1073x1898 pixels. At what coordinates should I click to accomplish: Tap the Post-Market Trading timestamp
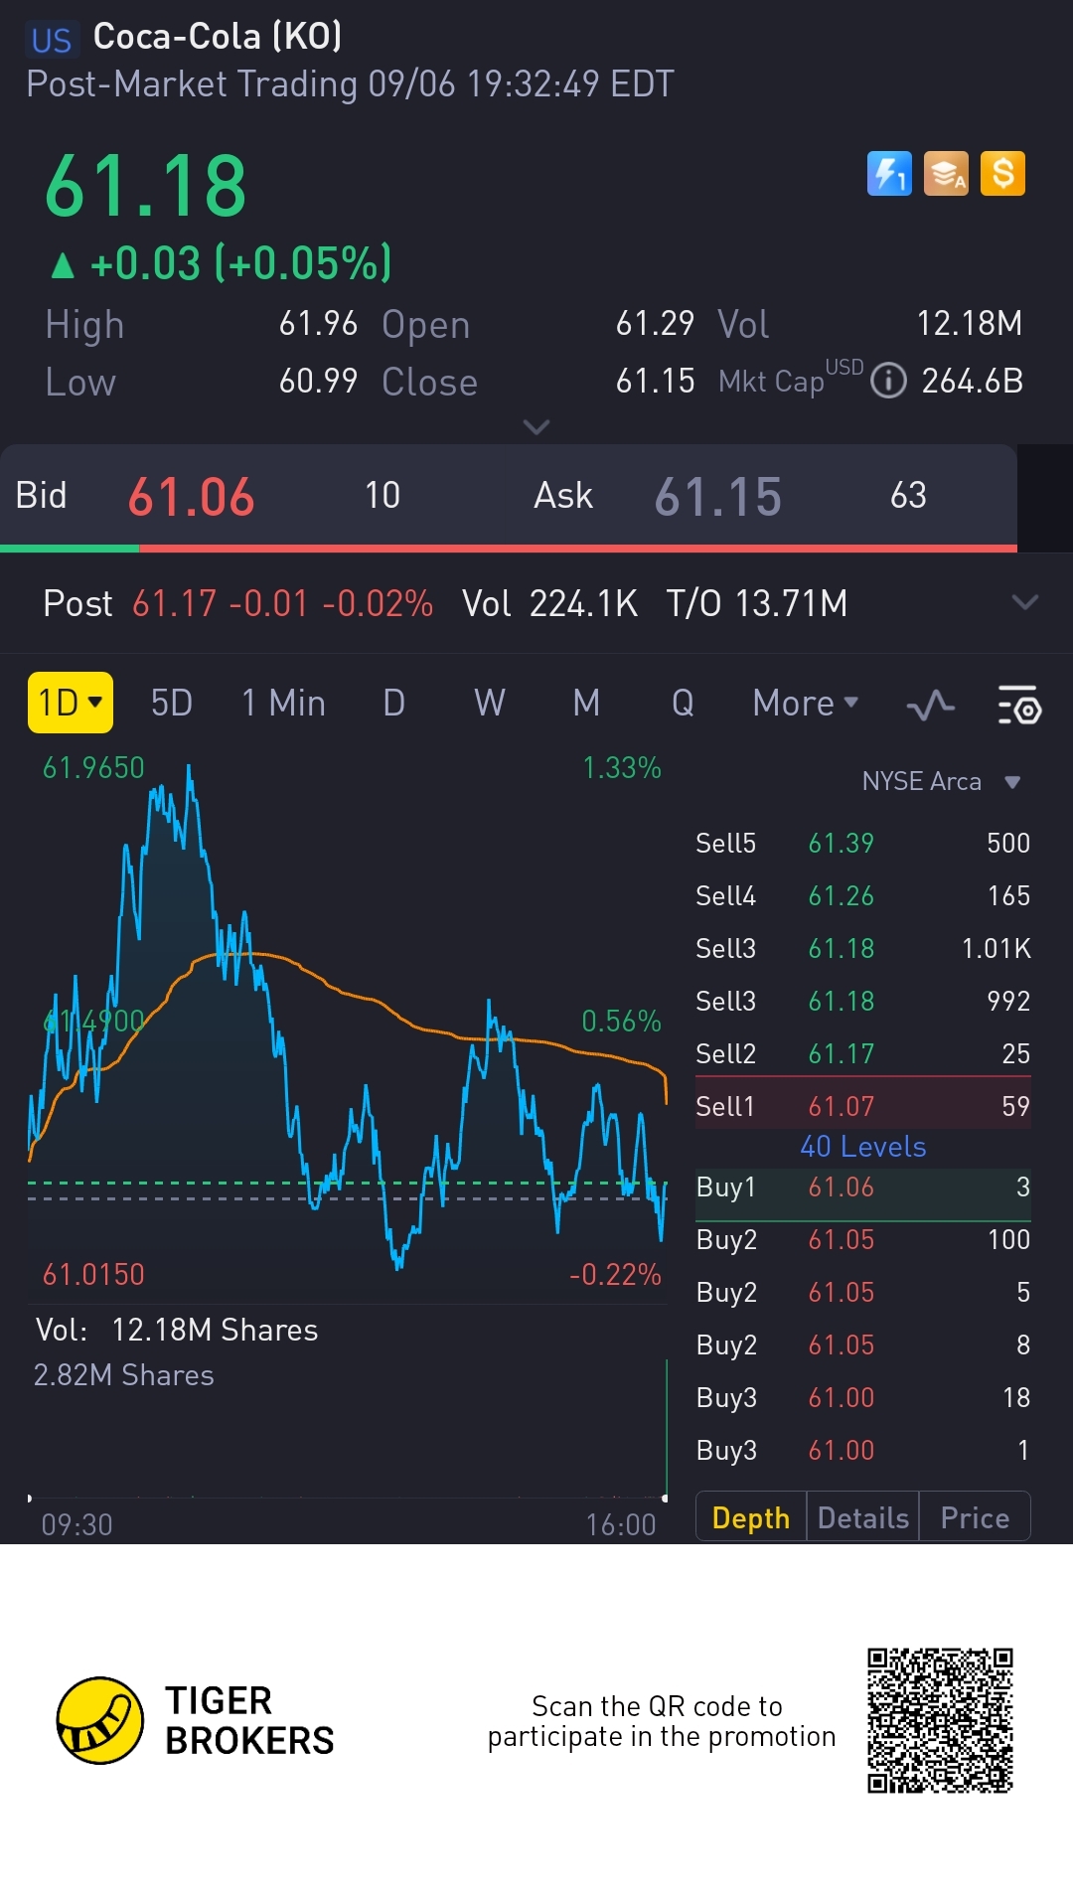pyautogui.click(x=350, y=84)
